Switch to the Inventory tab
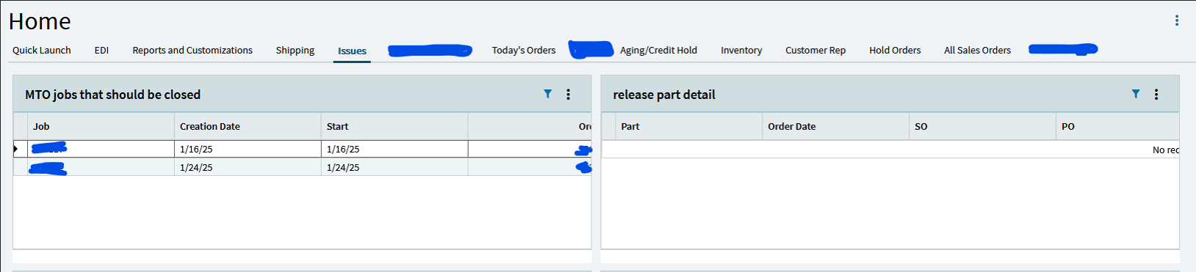The width and height of the screenshot is (1196, 272). tap(741, 50)
